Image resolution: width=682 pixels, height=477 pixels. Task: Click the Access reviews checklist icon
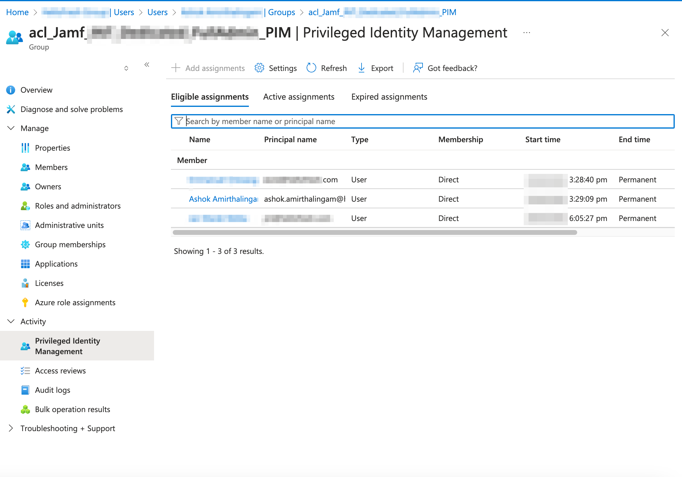(25, 371)
